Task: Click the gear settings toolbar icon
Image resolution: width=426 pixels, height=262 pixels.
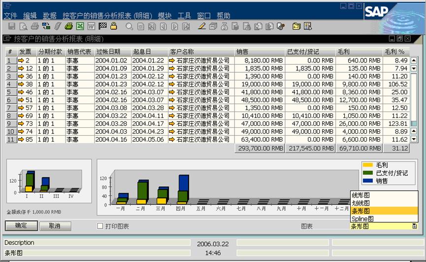Action: tap(281, 27)
